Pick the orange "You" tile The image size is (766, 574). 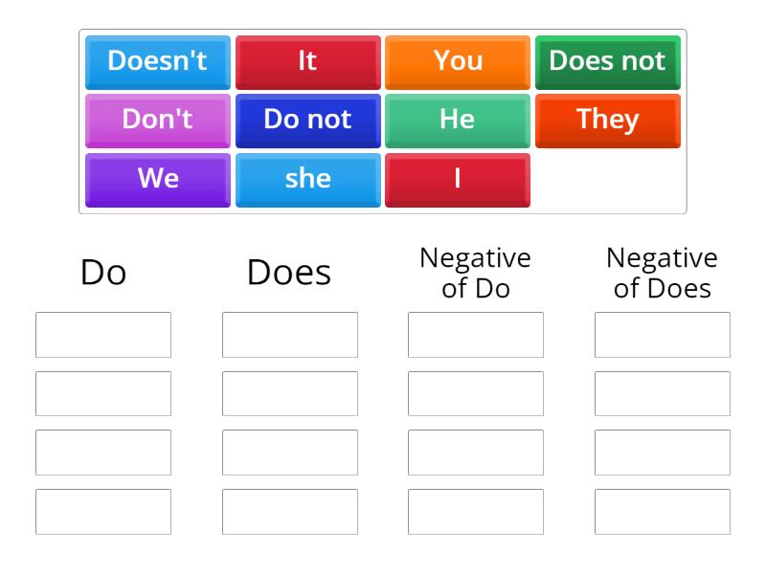pos(458,61)
